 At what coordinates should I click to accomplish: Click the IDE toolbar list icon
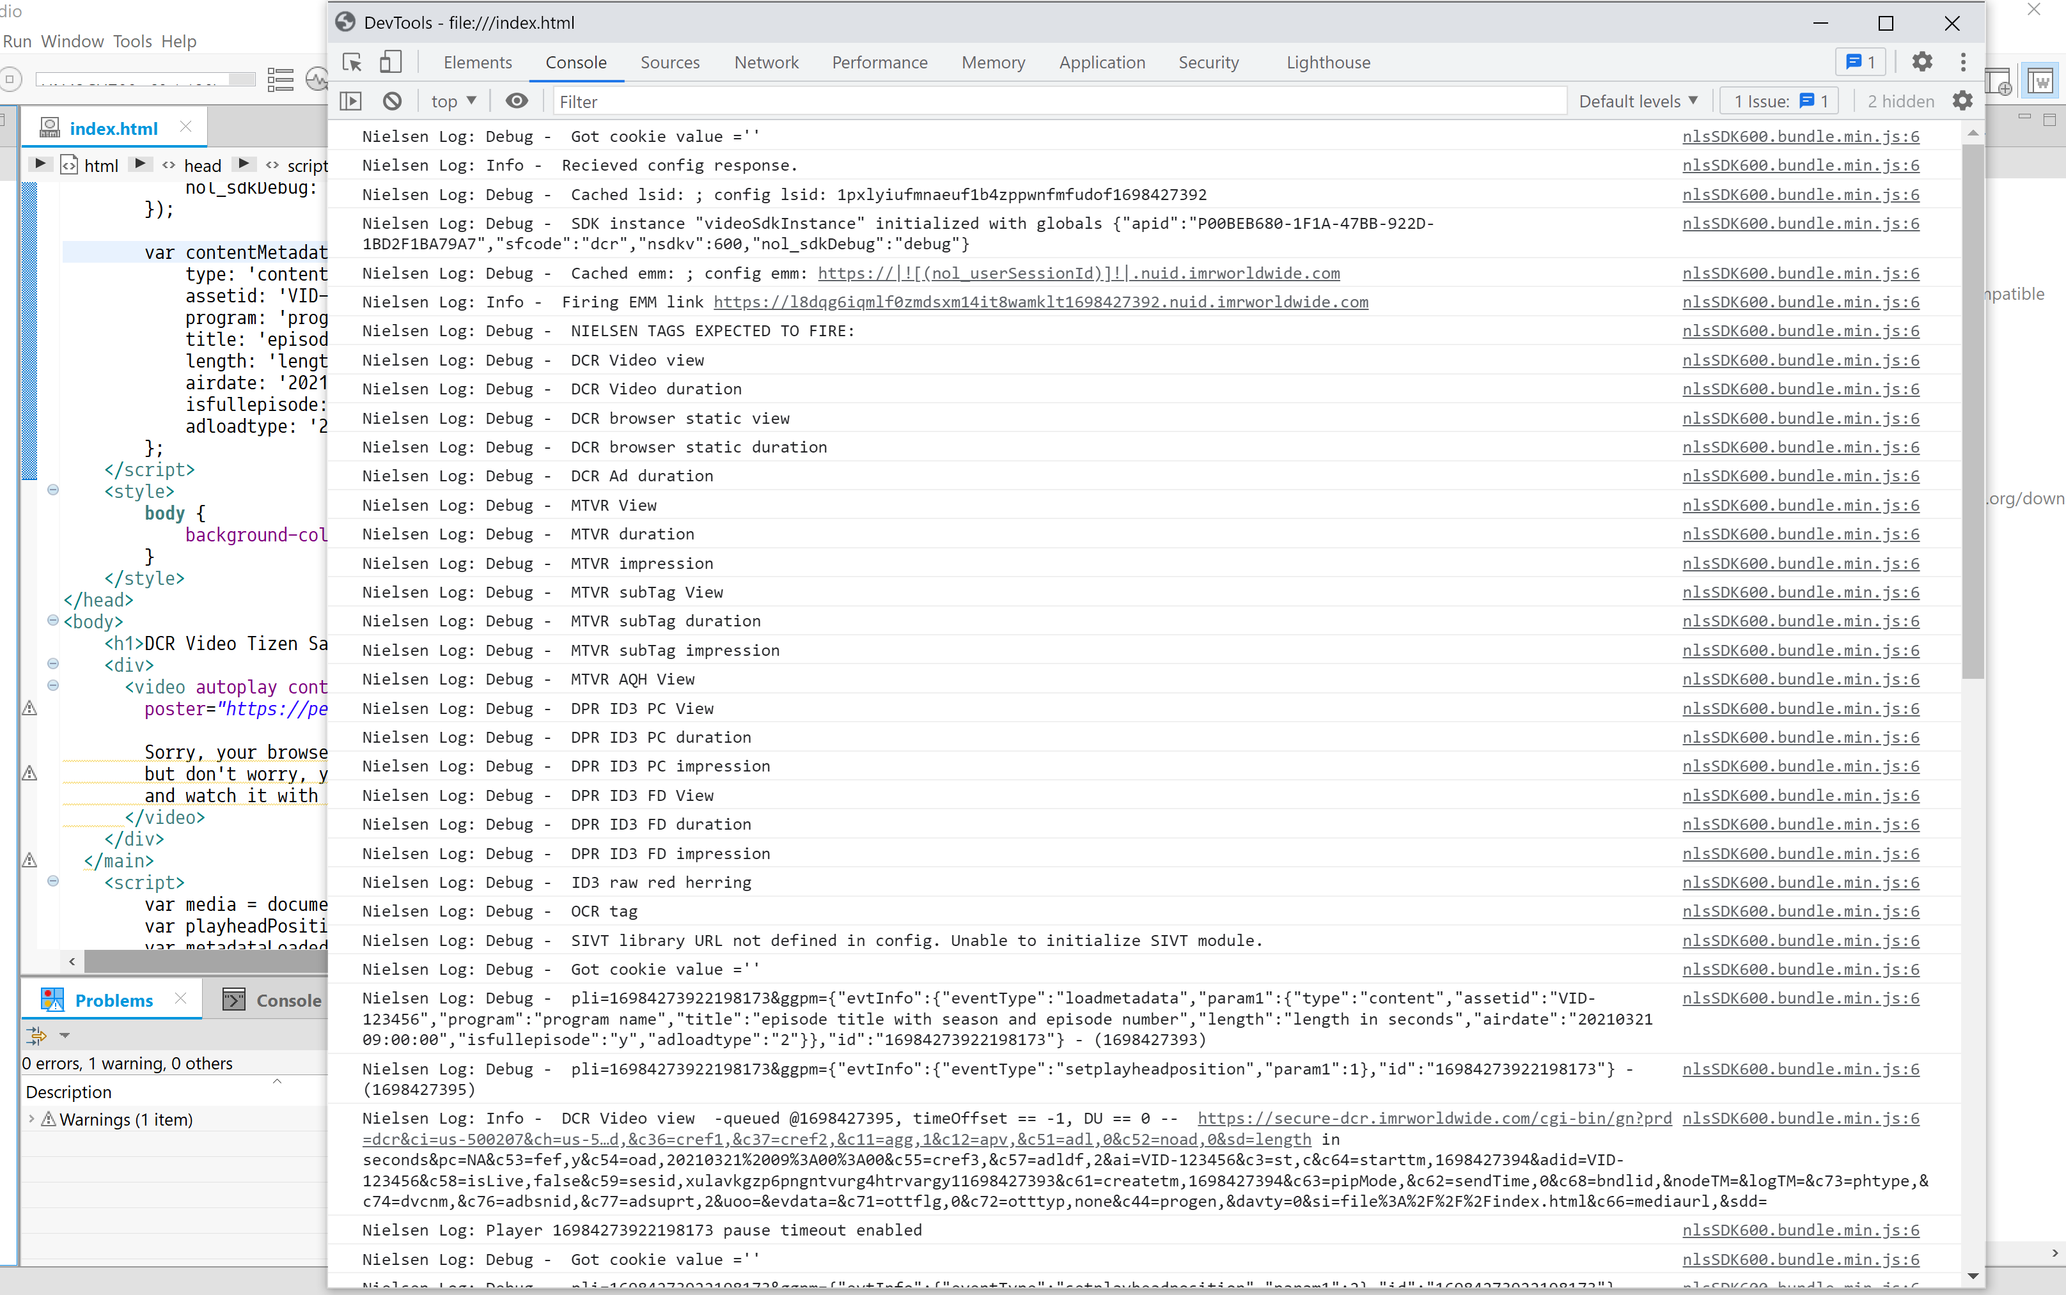coord(280,80)
